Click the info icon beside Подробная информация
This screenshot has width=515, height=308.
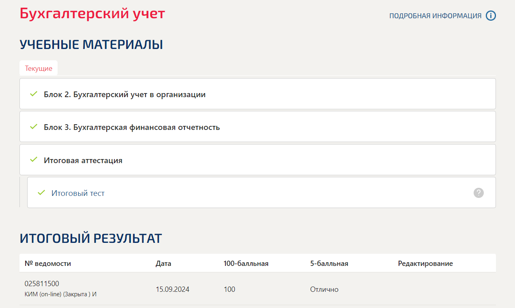[491, 16]
